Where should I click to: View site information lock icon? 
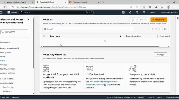pyautogui.click(x=13, y=7)
